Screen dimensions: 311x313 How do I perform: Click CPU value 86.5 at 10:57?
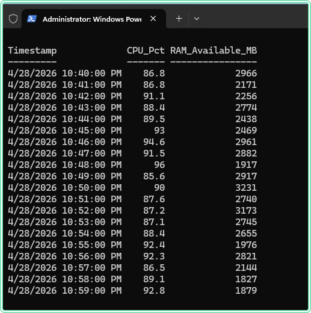154,268
